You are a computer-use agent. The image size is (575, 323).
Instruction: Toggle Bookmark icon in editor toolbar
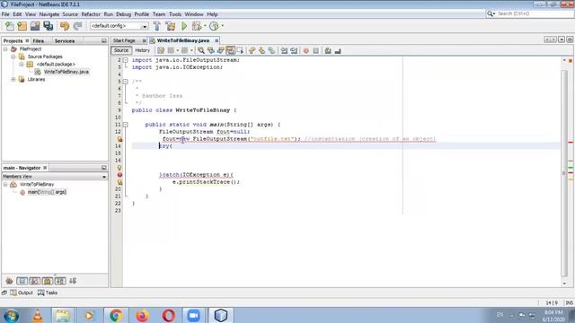271,50
